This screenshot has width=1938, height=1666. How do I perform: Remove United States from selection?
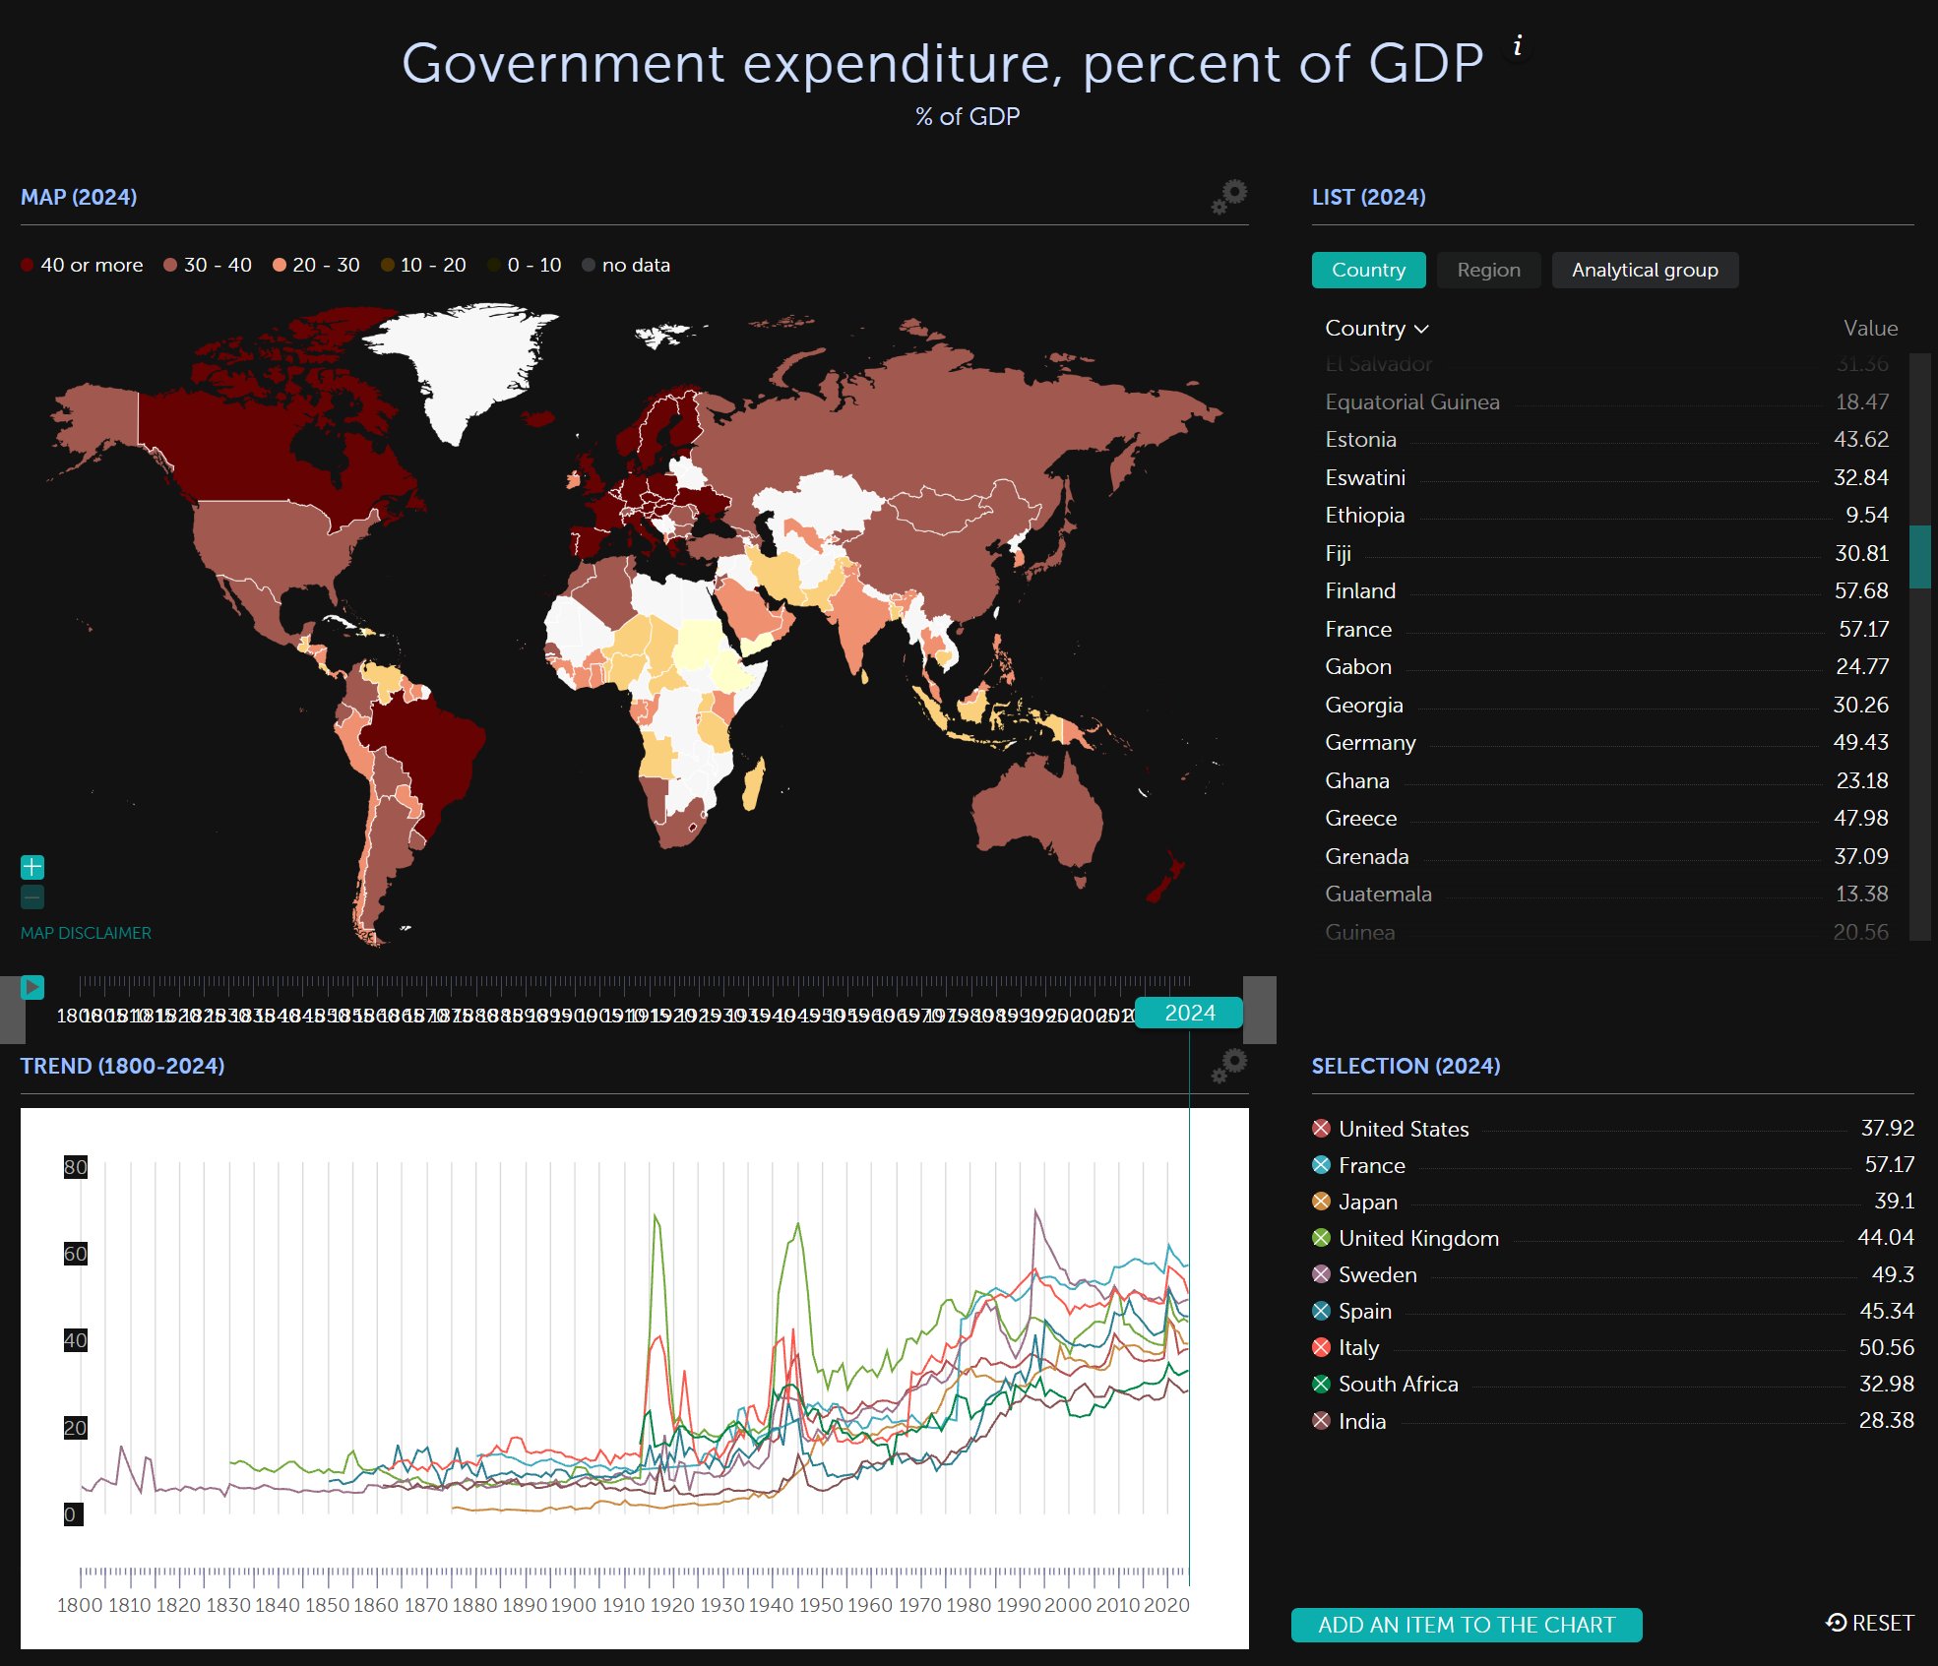pyautogui.click(x=1321, y=1129)
